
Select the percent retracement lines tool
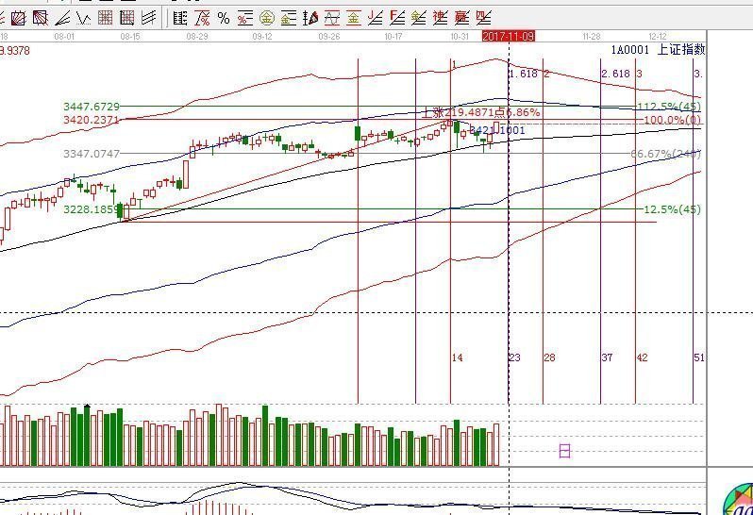(245, 19)
